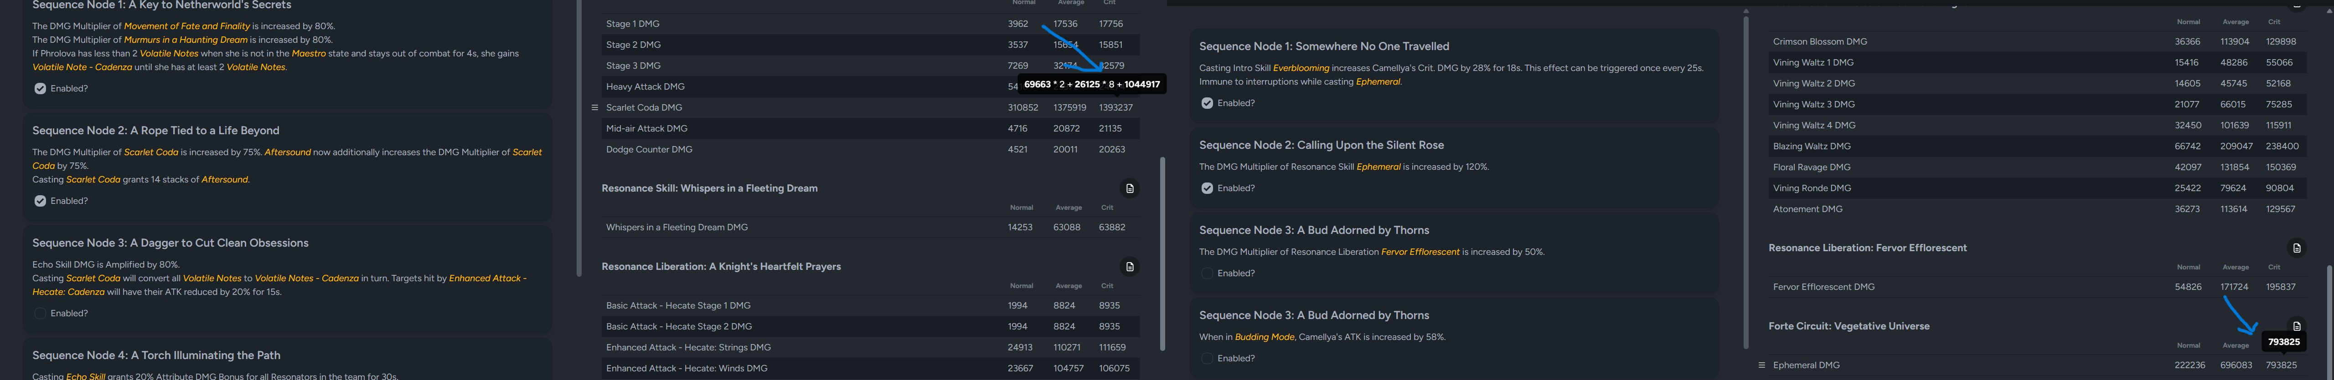Open the Forte Circuit: Vegetative Universe document icon
The width and height of the screenshot is (2334, 380).
point(2297,326)
